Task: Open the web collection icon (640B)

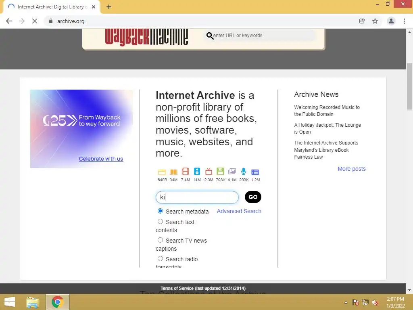Action: pyautogui.click(x=162, y=172)
